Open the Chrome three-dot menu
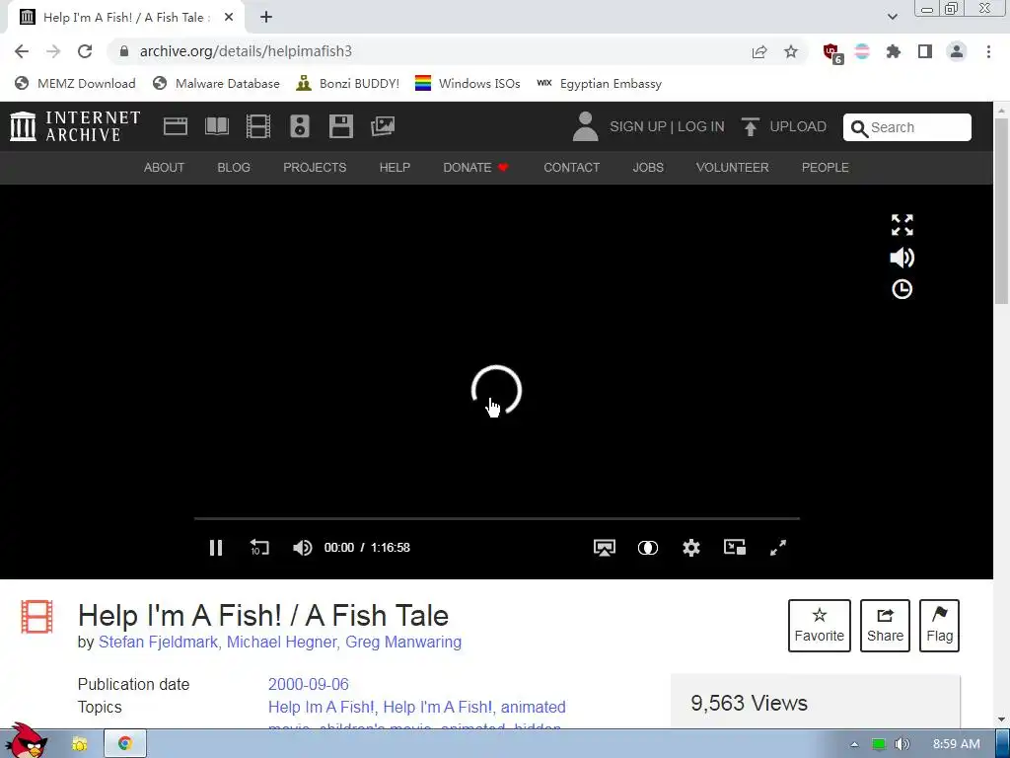 (x=988, y=51)
